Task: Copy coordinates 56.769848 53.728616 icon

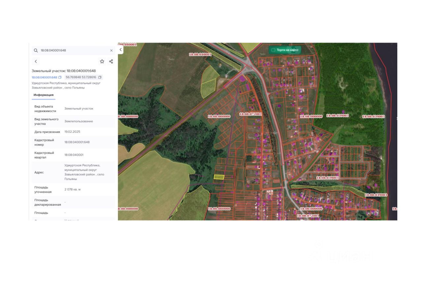Action: point(100,77)
